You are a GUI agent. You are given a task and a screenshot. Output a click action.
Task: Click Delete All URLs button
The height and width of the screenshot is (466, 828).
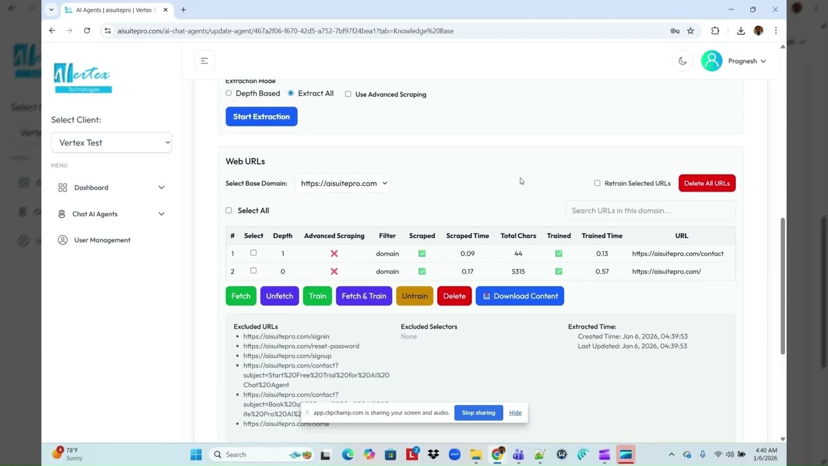pyautogui.click(x=707, y=183)
